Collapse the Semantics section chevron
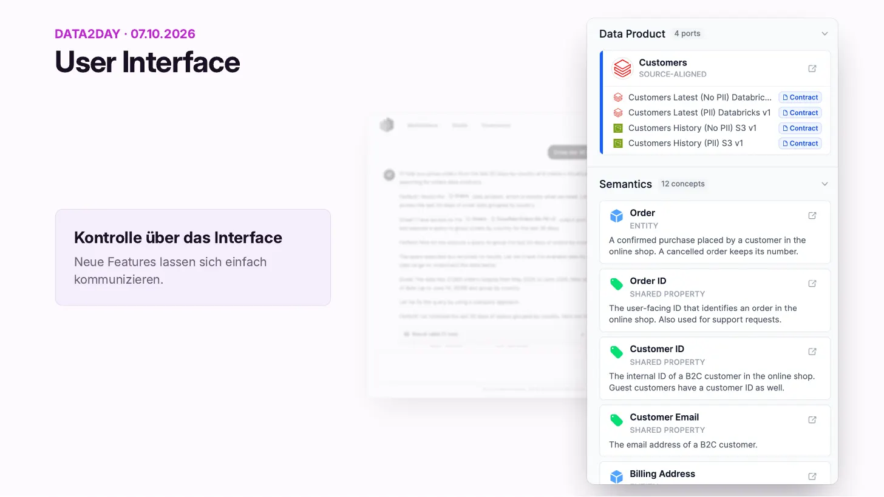 824,184
